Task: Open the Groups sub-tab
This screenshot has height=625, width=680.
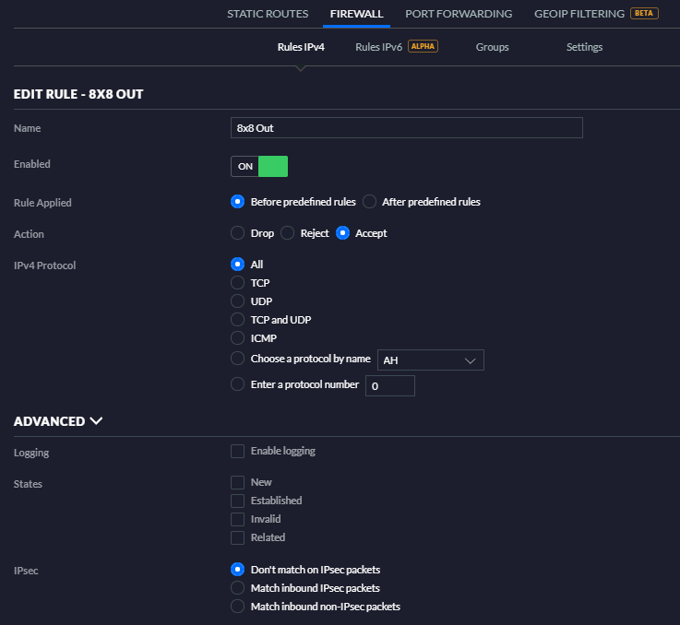Action: tap(492, 47)
